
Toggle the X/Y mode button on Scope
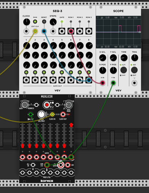point(124,70)
